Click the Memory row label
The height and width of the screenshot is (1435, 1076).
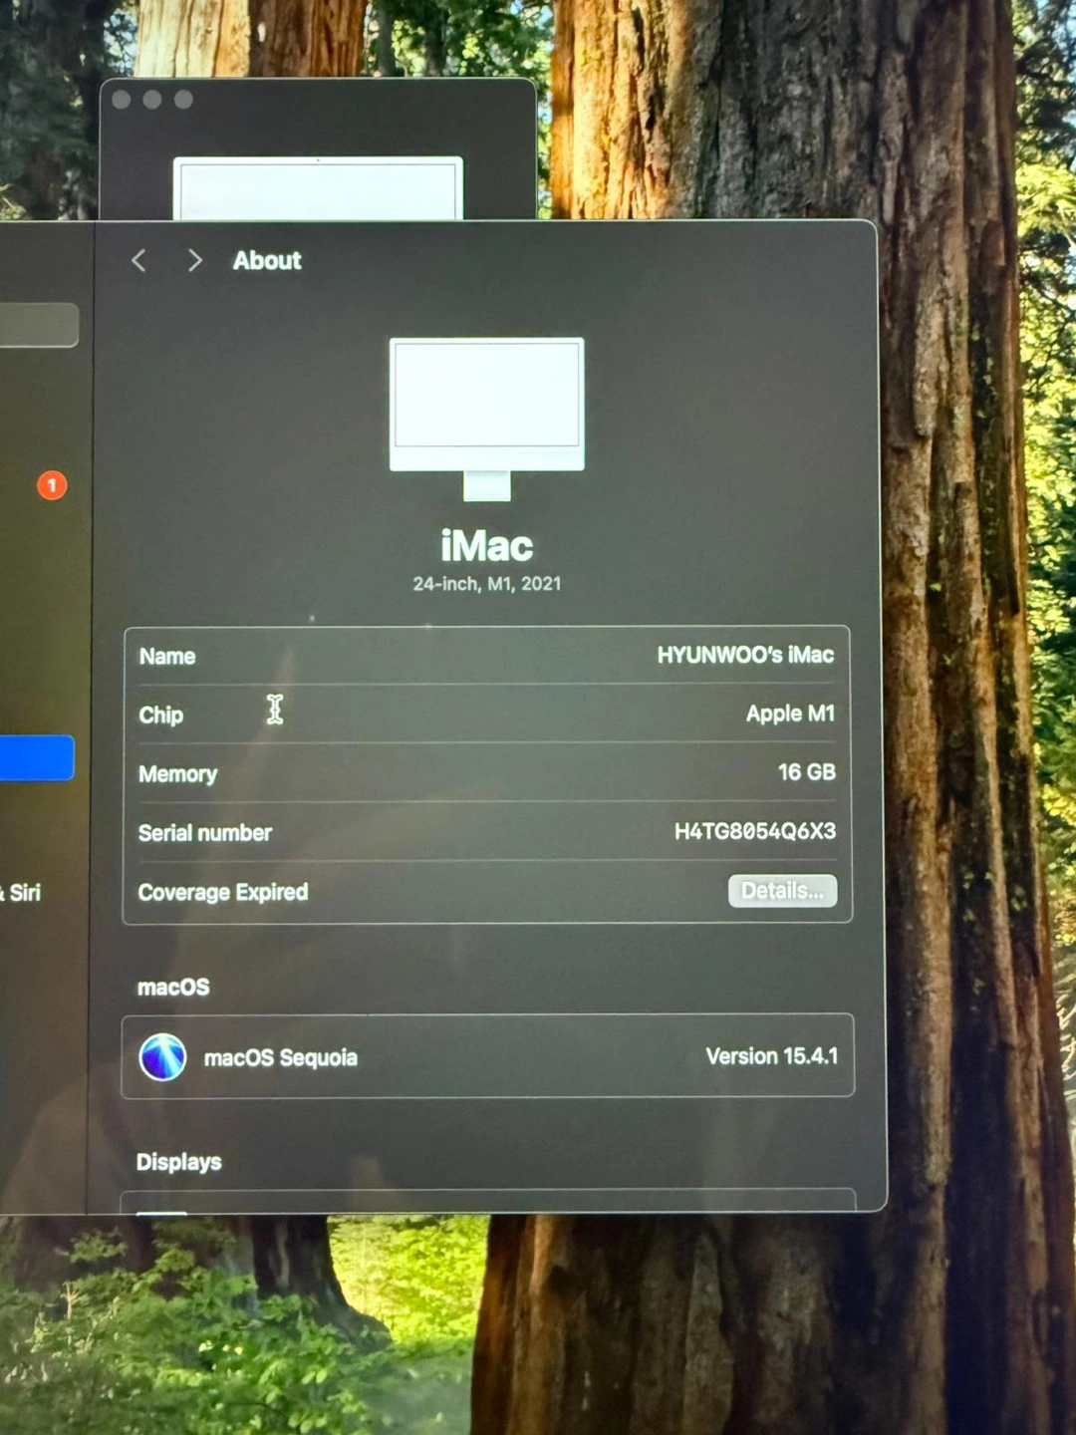(178, 774)
